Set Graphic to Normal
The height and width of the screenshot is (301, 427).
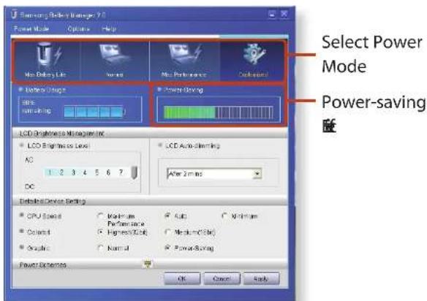click(x=100, y=248)
